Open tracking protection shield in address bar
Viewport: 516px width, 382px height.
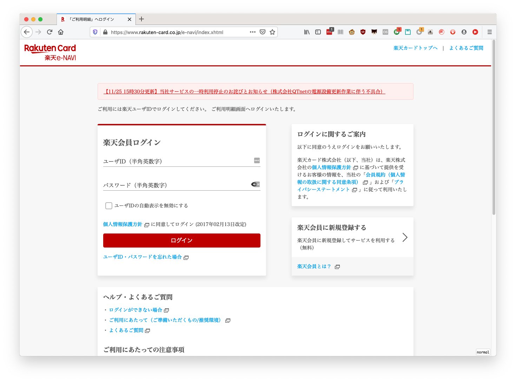(x=95, y=32)
